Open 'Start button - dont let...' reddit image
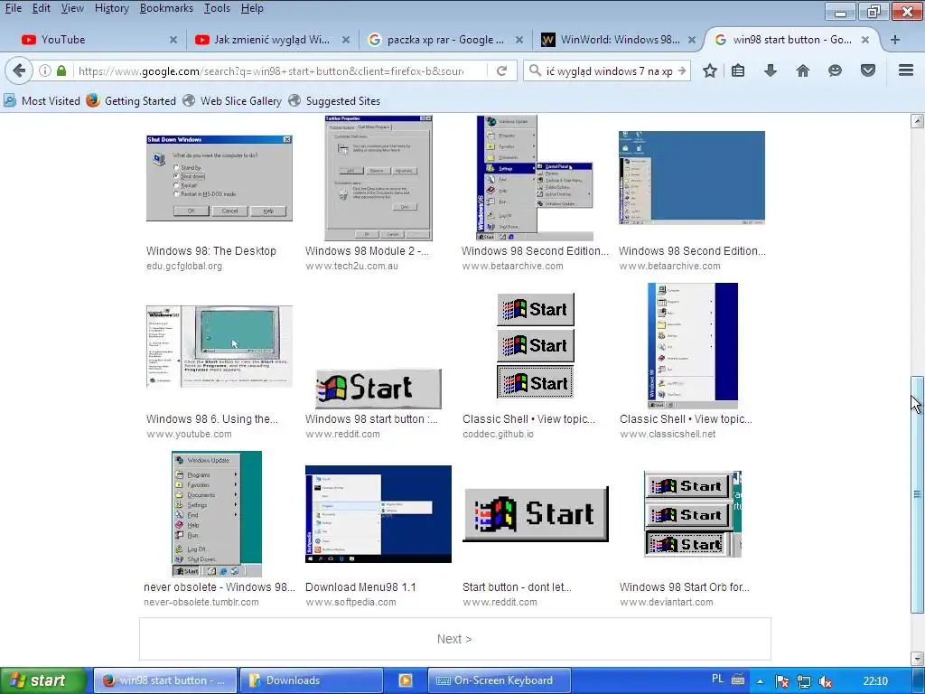The image size is (925, 694). [x=536, y=514]
